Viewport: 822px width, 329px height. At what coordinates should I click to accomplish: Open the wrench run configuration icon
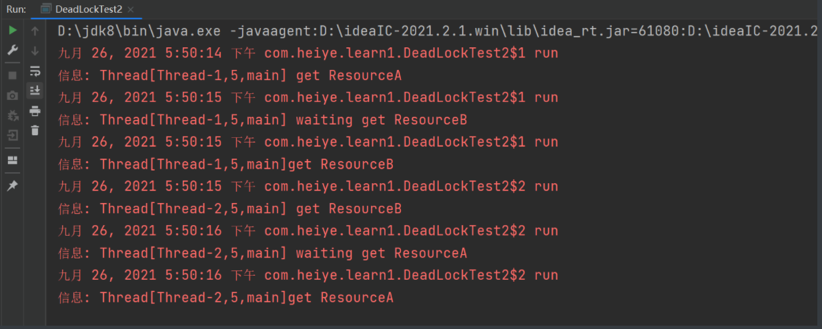[13, 50]
